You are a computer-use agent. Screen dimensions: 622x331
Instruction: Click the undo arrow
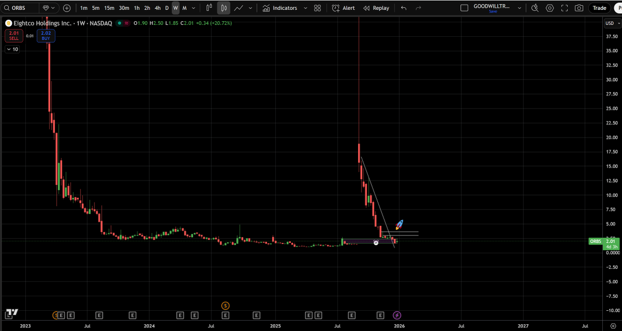404,8
